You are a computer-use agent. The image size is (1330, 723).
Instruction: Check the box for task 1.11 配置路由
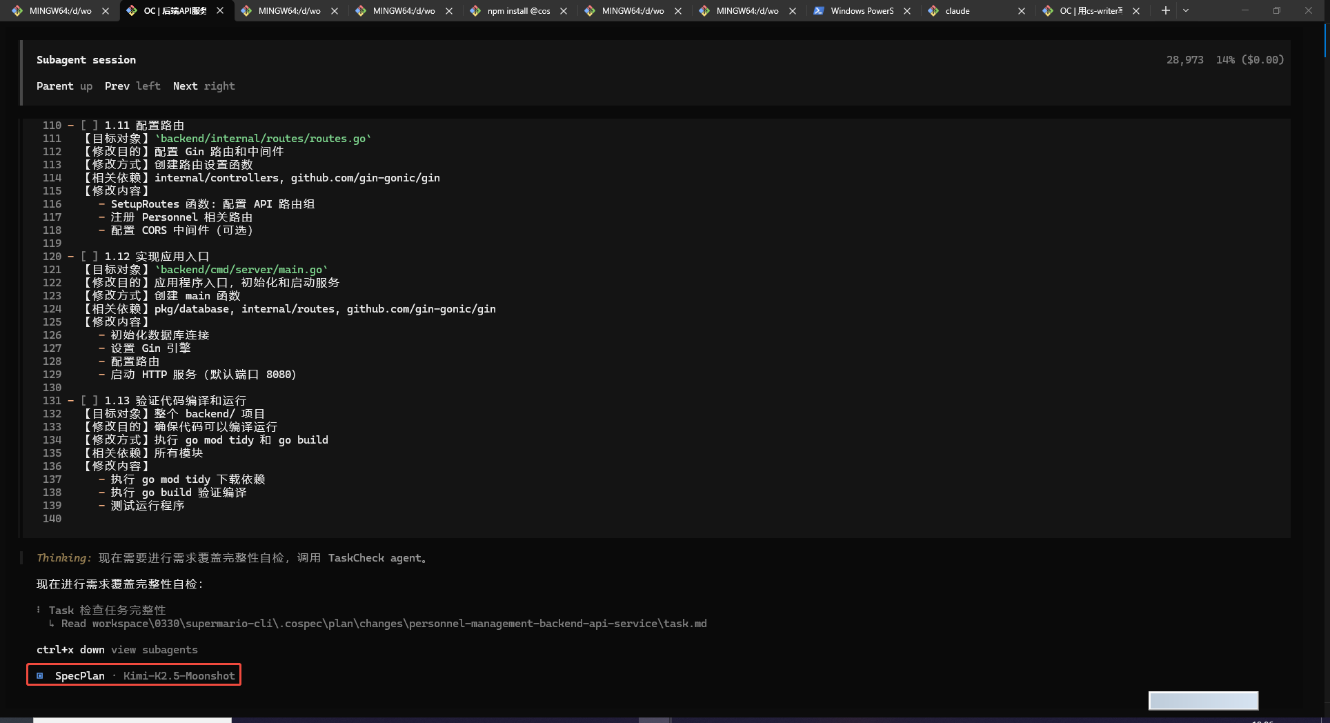89,126
